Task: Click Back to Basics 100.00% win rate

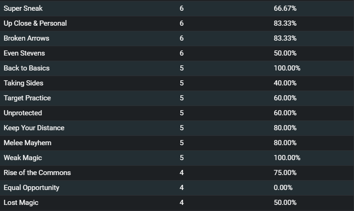Action: coord(287,68)
